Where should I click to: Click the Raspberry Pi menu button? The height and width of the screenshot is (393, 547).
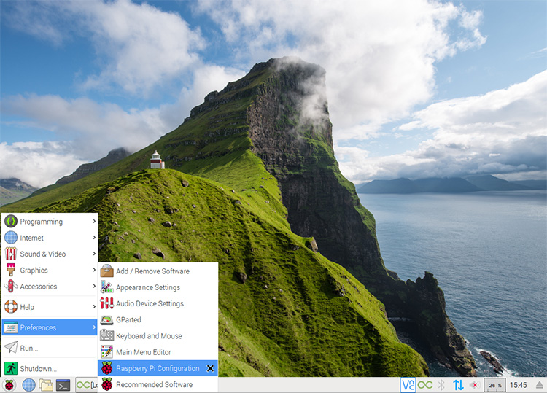[x=9, y=385]
